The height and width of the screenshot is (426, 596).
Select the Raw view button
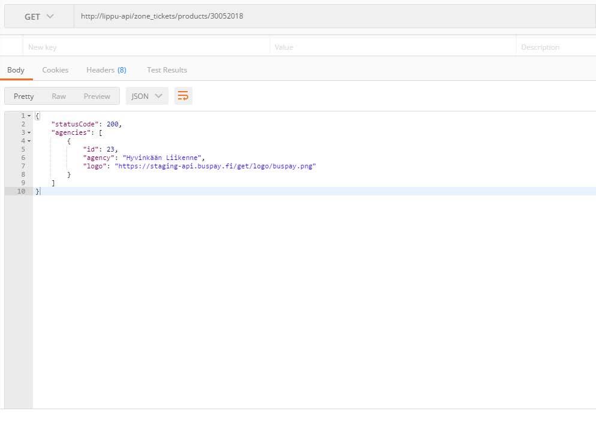pos(59,96)
